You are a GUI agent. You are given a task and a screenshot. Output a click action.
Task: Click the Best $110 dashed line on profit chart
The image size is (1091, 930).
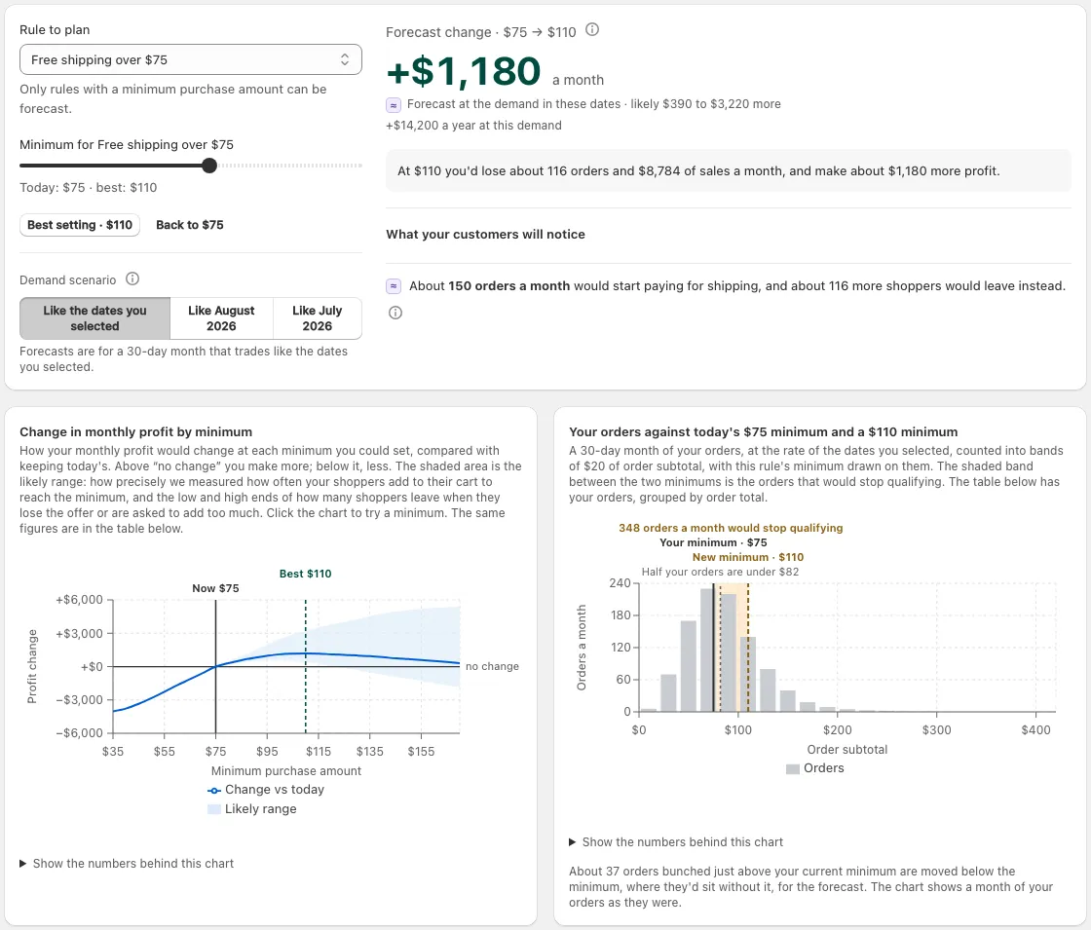coord(306,666)
